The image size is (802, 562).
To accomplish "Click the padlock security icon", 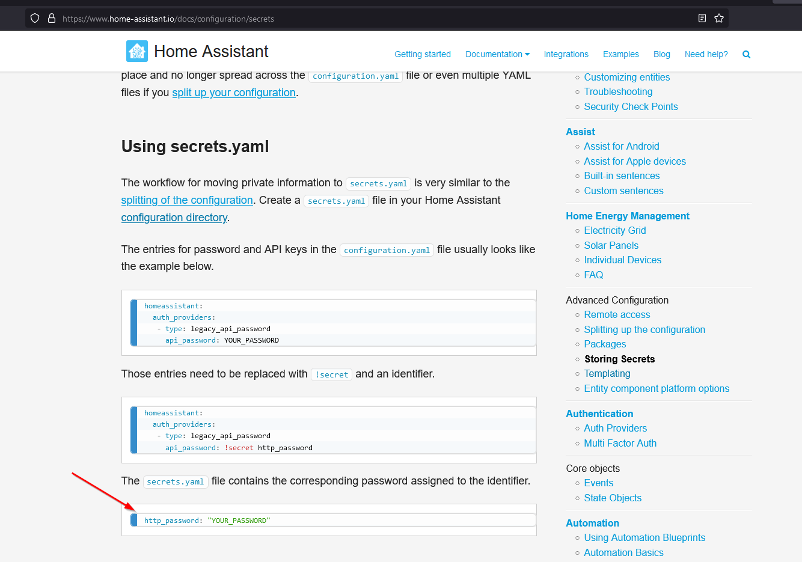I will 51,18.
